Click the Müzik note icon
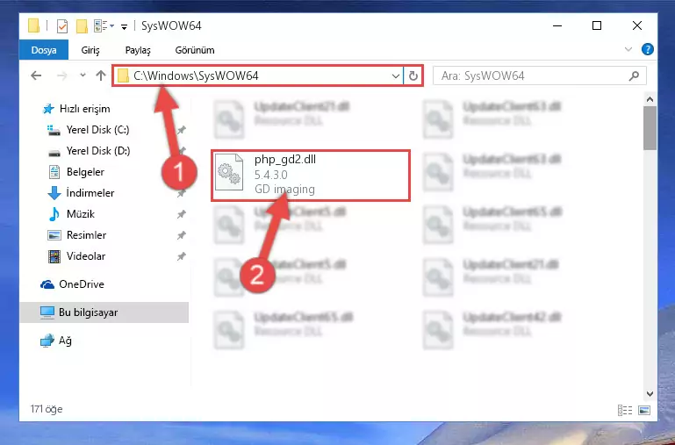Image resolution: width=675 pixels, height=445 pixels. tap(54, 214)
